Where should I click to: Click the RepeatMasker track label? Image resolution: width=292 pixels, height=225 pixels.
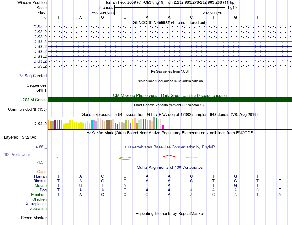tap(34, 218)
